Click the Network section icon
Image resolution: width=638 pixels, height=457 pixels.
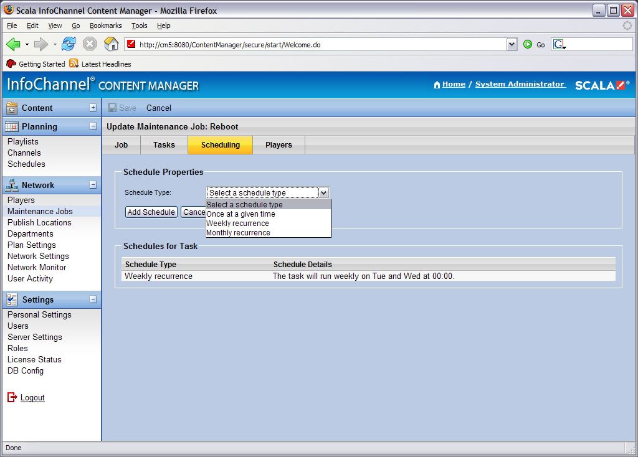[12, 185]
